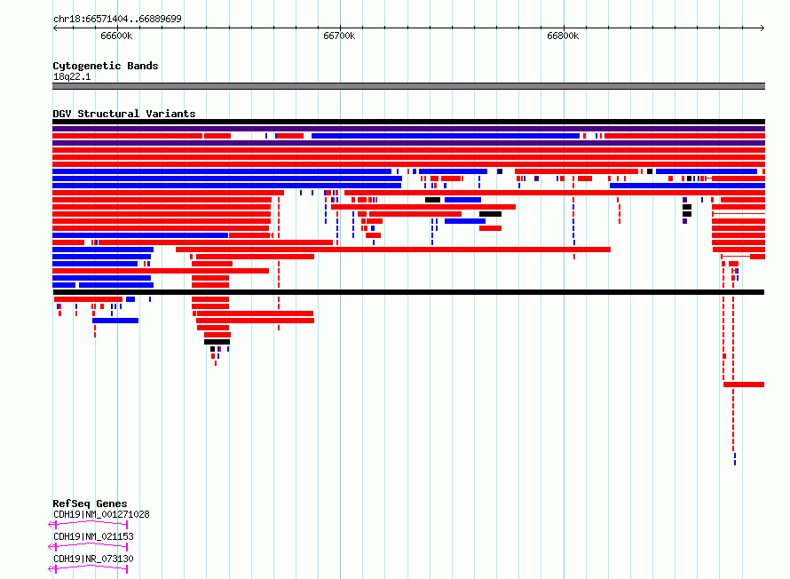Click the CDH19|NR_073130 gene label

tap(93, 559)
